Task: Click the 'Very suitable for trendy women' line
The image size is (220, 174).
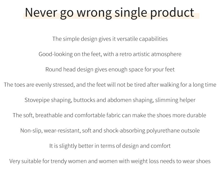Action: click(x=110, y=161)
